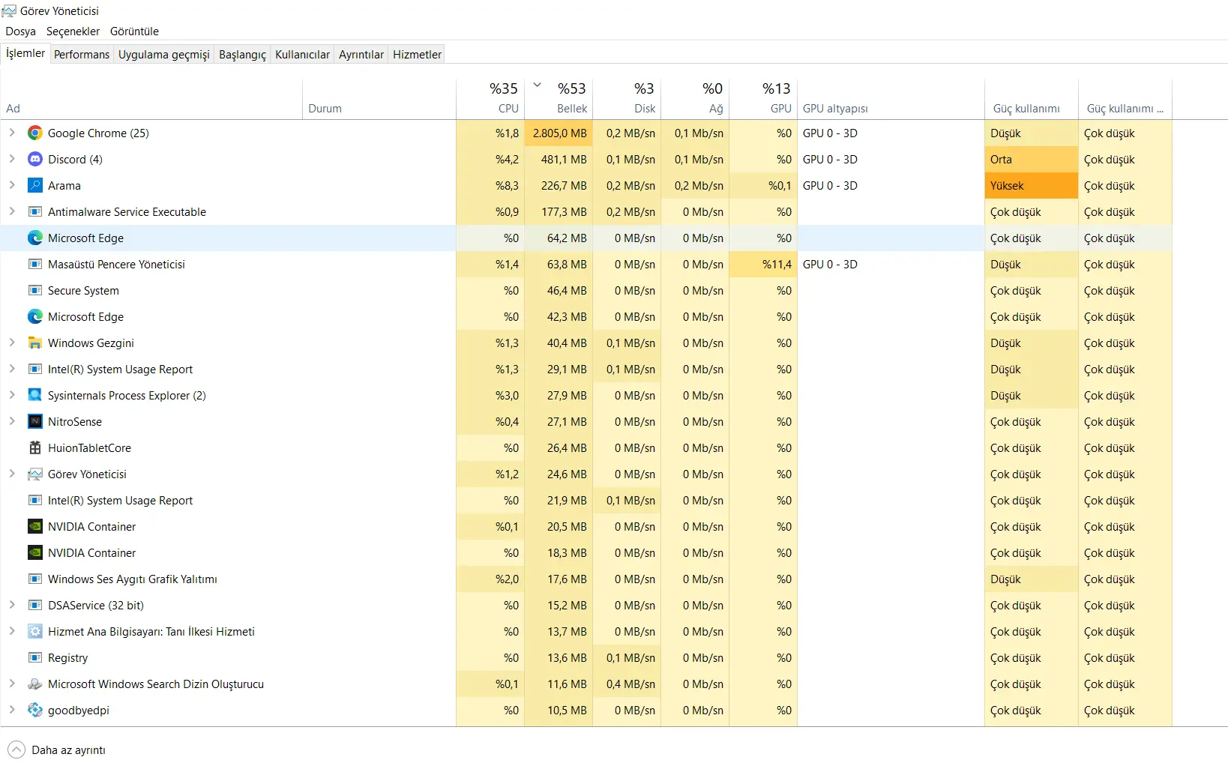Click the NVIDIA Container icon using 20,5 MB
The height and width of the screenshot is (769, 1228).
point(34,527)
